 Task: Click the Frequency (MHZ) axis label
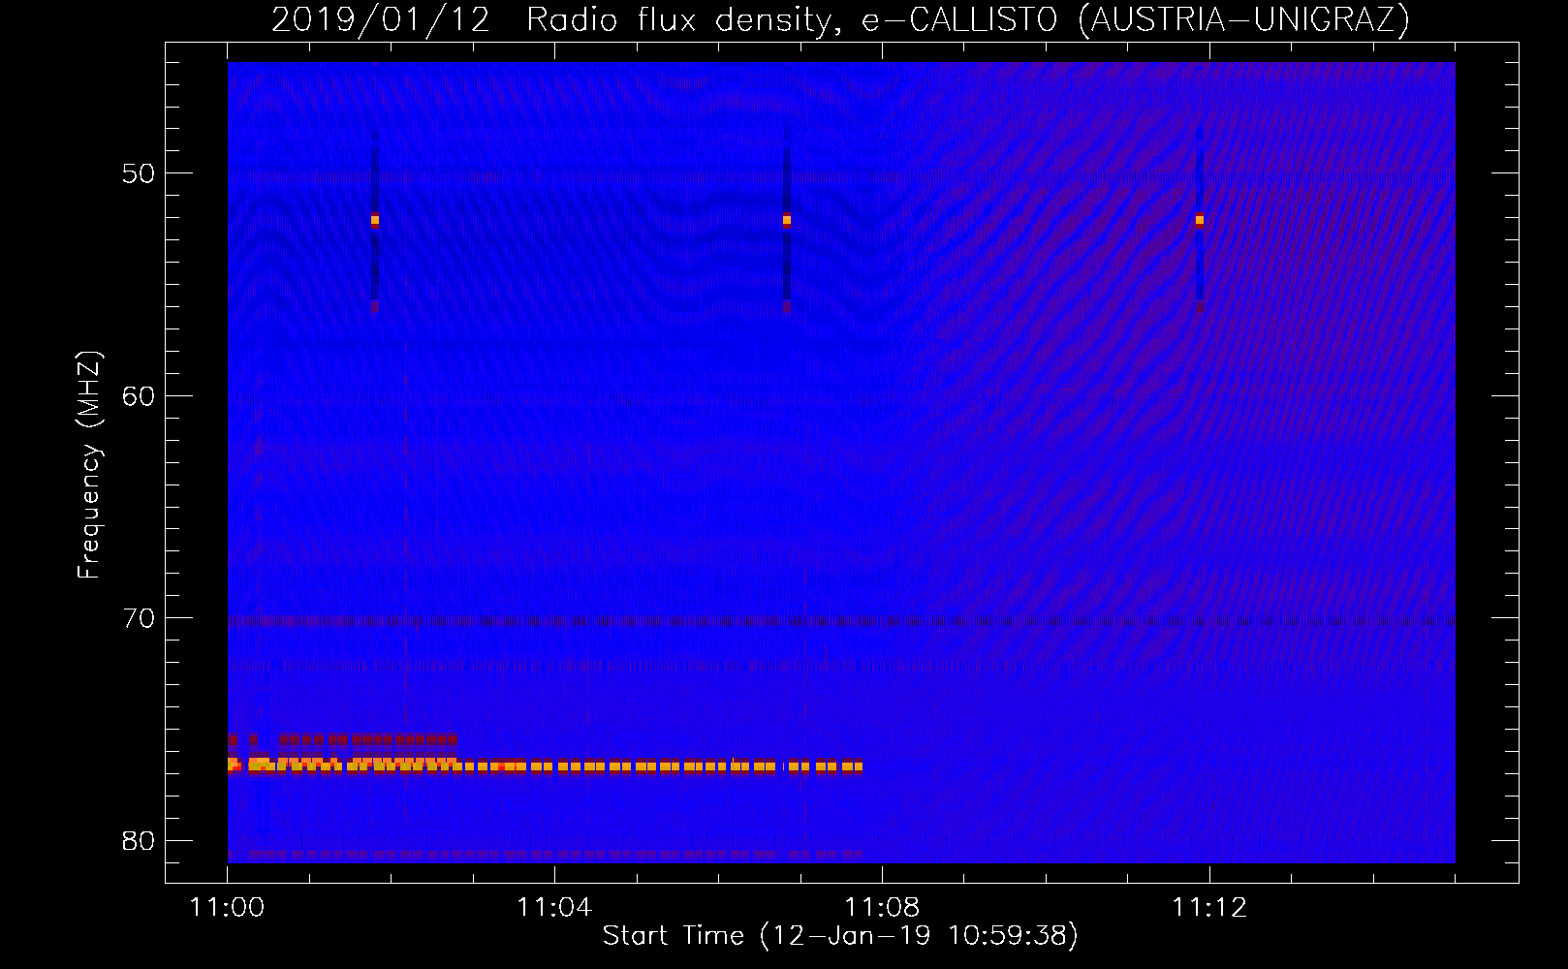click(88, 465)
